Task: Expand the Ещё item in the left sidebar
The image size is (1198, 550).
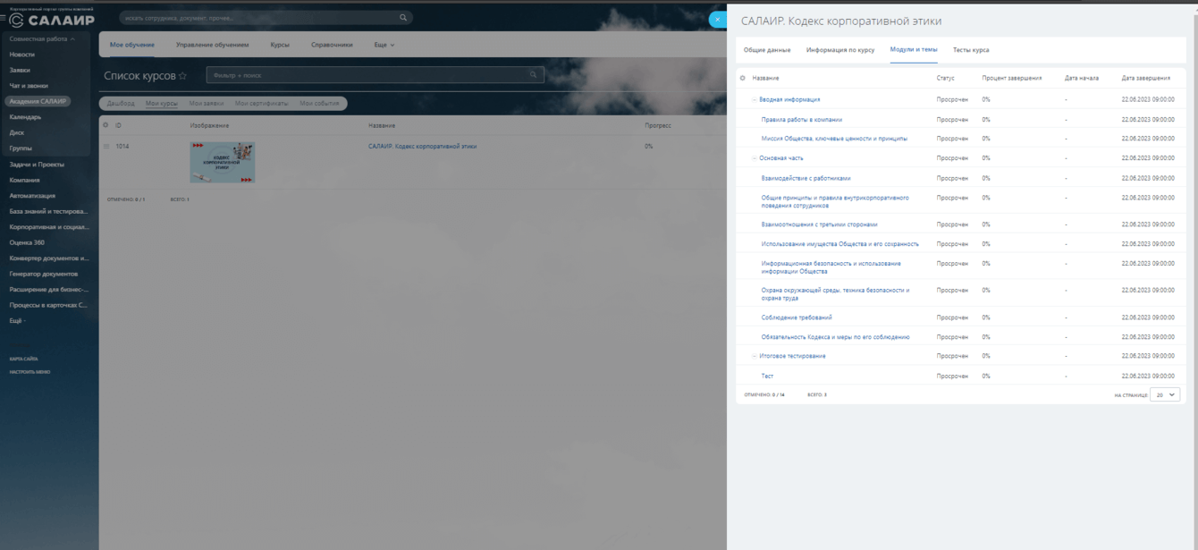Action: click(x=18, y=320)
